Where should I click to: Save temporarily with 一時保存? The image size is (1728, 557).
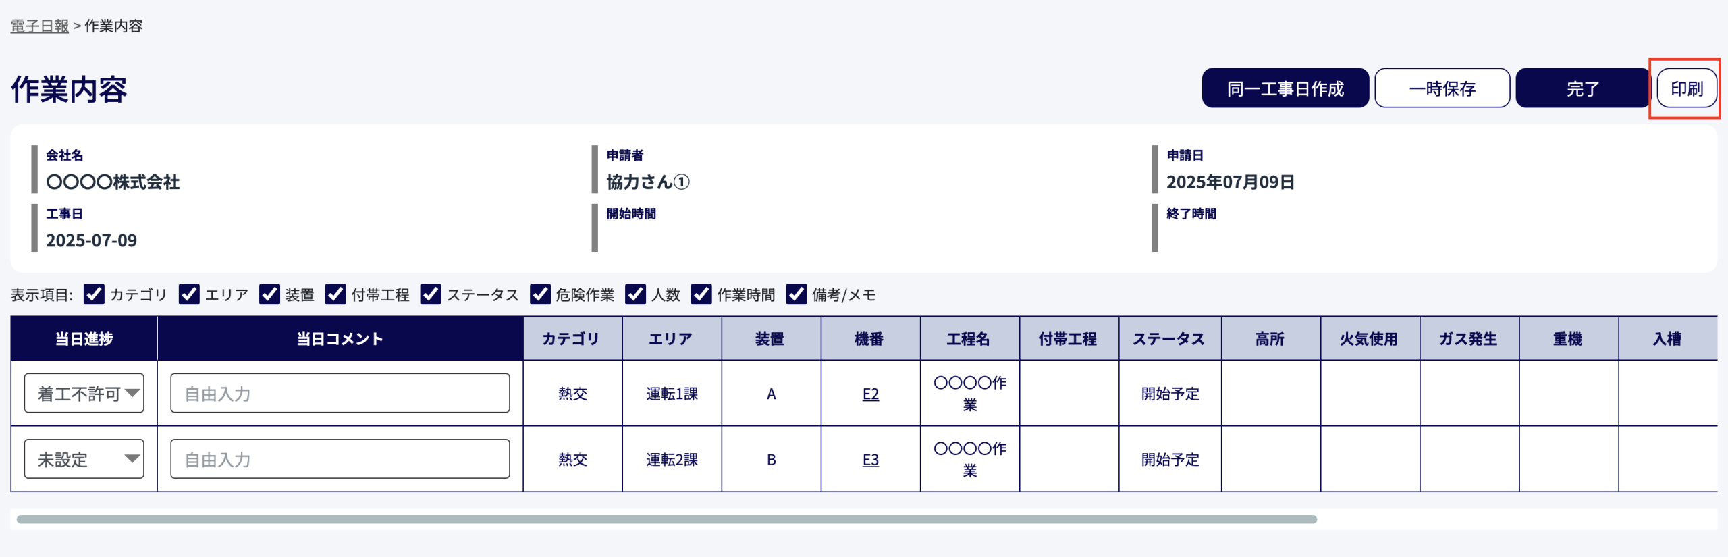pos(1442,88)
